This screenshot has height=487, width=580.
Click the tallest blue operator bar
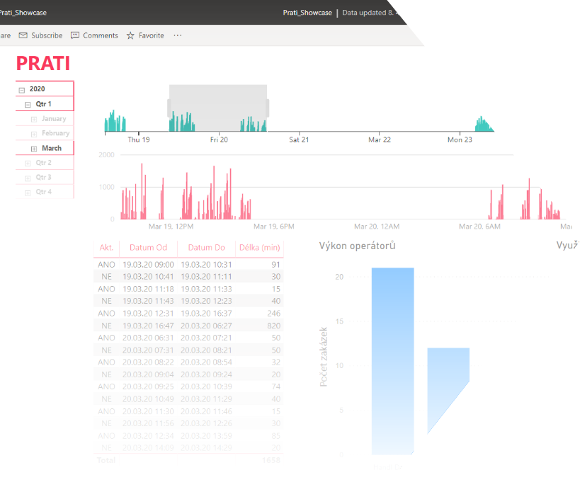pyautogui.click(x=392, y=361)
